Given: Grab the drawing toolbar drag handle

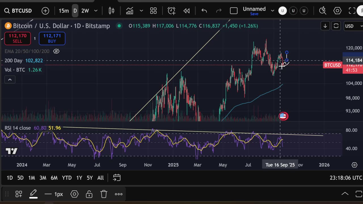Looking at the screenshot, I should coord(7,194).
